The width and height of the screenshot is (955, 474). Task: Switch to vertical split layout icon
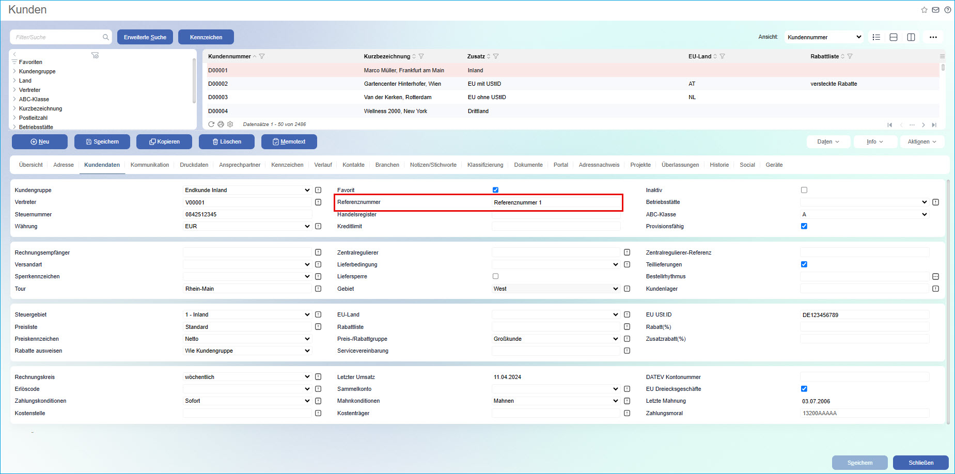pyautogui.click(x=911, y=37)
